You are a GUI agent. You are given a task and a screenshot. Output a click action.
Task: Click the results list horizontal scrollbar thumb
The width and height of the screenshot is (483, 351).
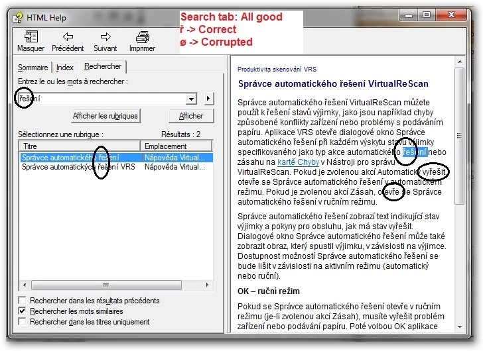106,285
